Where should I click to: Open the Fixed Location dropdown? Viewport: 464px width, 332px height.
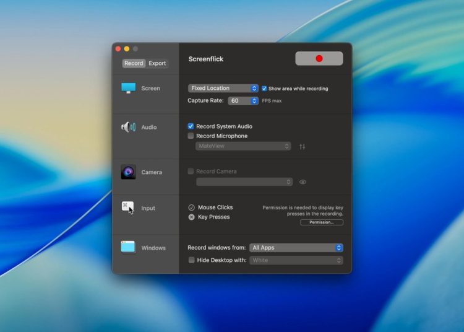point(223,88)
